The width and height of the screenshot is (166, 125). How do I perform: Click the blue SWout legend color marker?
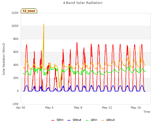(69, 120)
